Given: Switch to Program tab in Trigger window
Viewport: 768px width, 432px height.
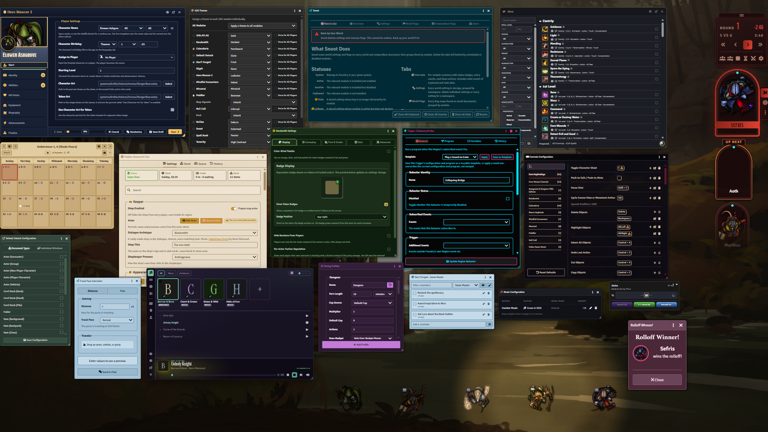Looking at the screenshot, I should (x=448, y=141).
